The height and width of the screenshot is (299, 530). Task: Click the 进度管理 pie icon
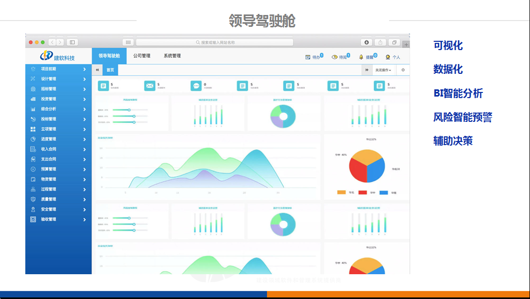click(x=33, y=139)
